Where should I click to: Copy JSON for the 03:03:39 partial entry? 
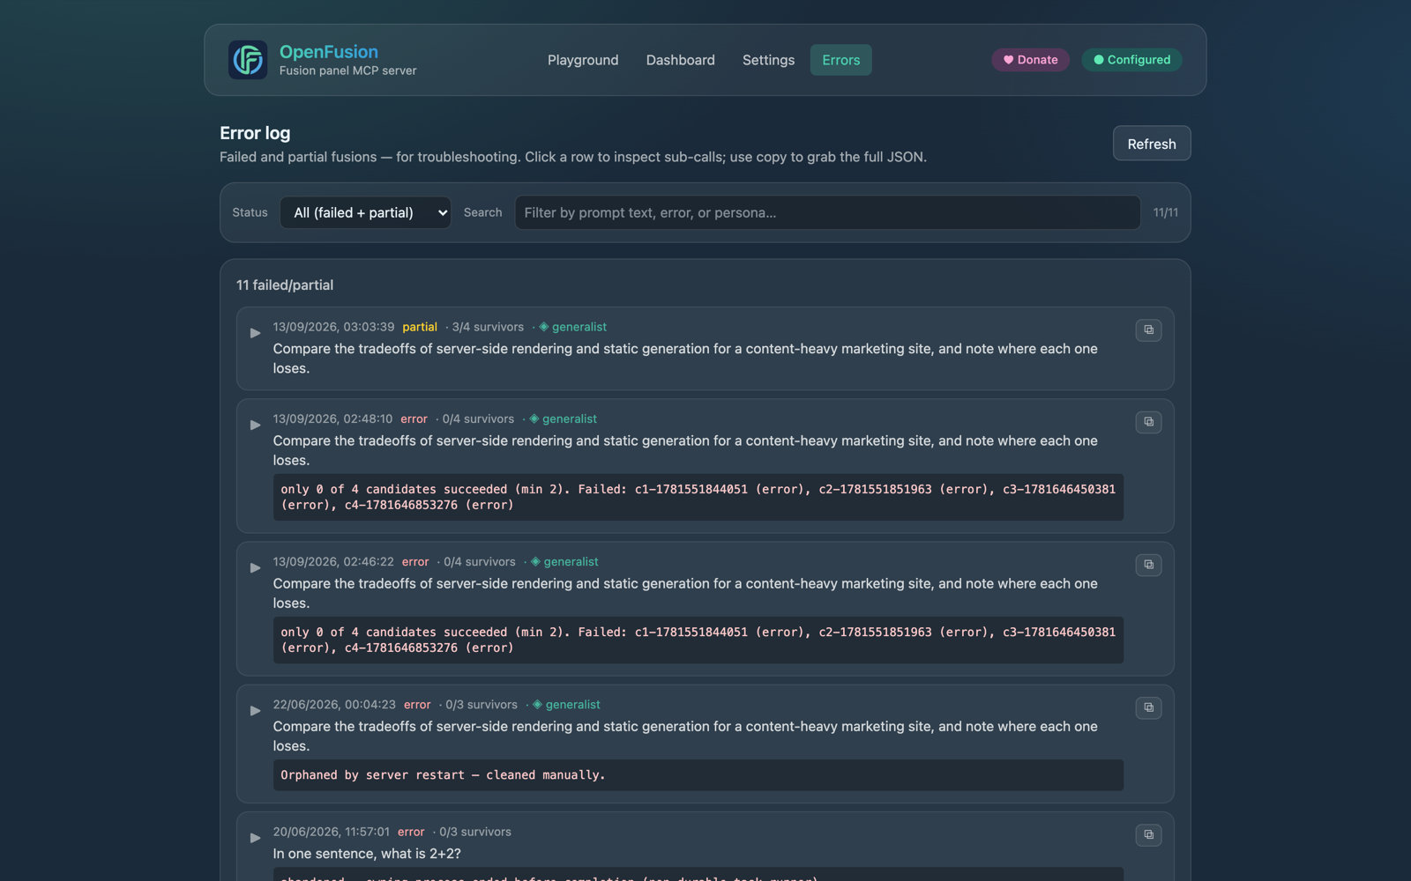coord(1148,329)
